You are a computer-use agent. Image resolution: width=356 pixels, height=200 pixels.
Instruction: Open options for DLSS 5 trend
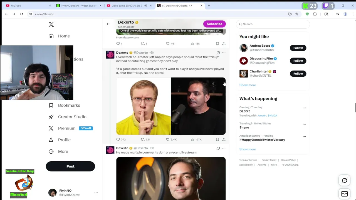[304, 108]
